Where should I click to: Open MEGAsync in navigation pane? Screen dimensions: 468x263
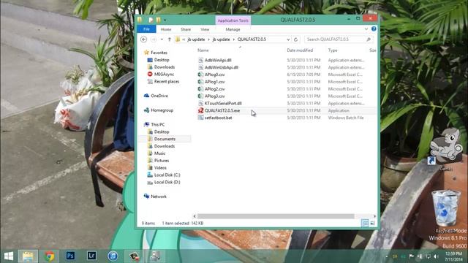164,75
